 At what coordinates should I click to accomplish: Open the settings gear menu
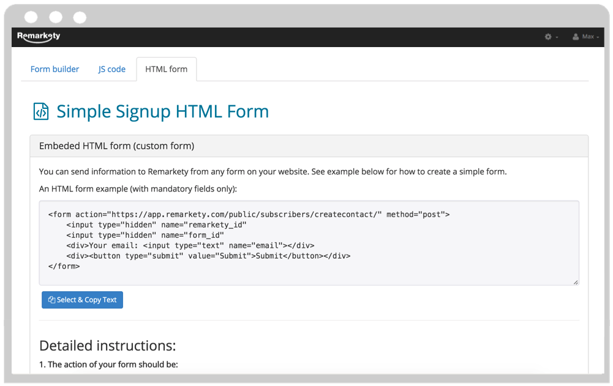(551, 37)
